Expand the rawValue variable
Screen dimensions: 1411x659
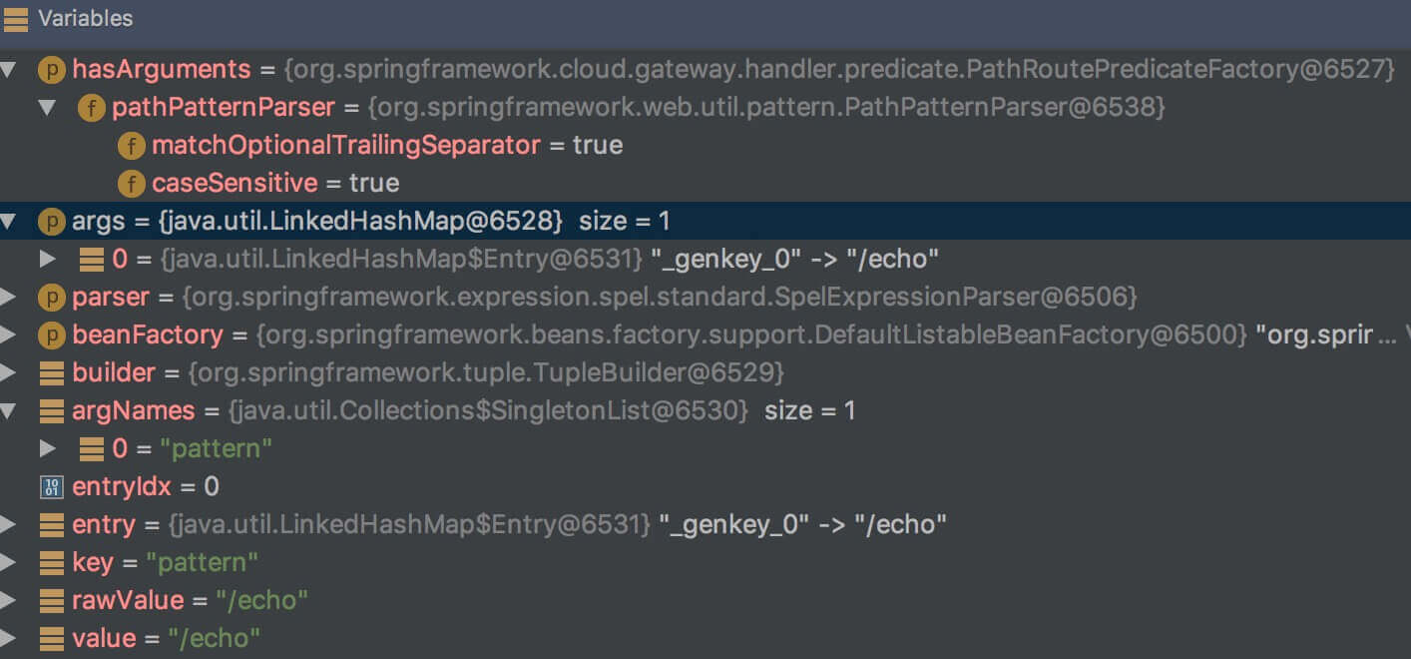pyautogui.click(x=9, y=601)
